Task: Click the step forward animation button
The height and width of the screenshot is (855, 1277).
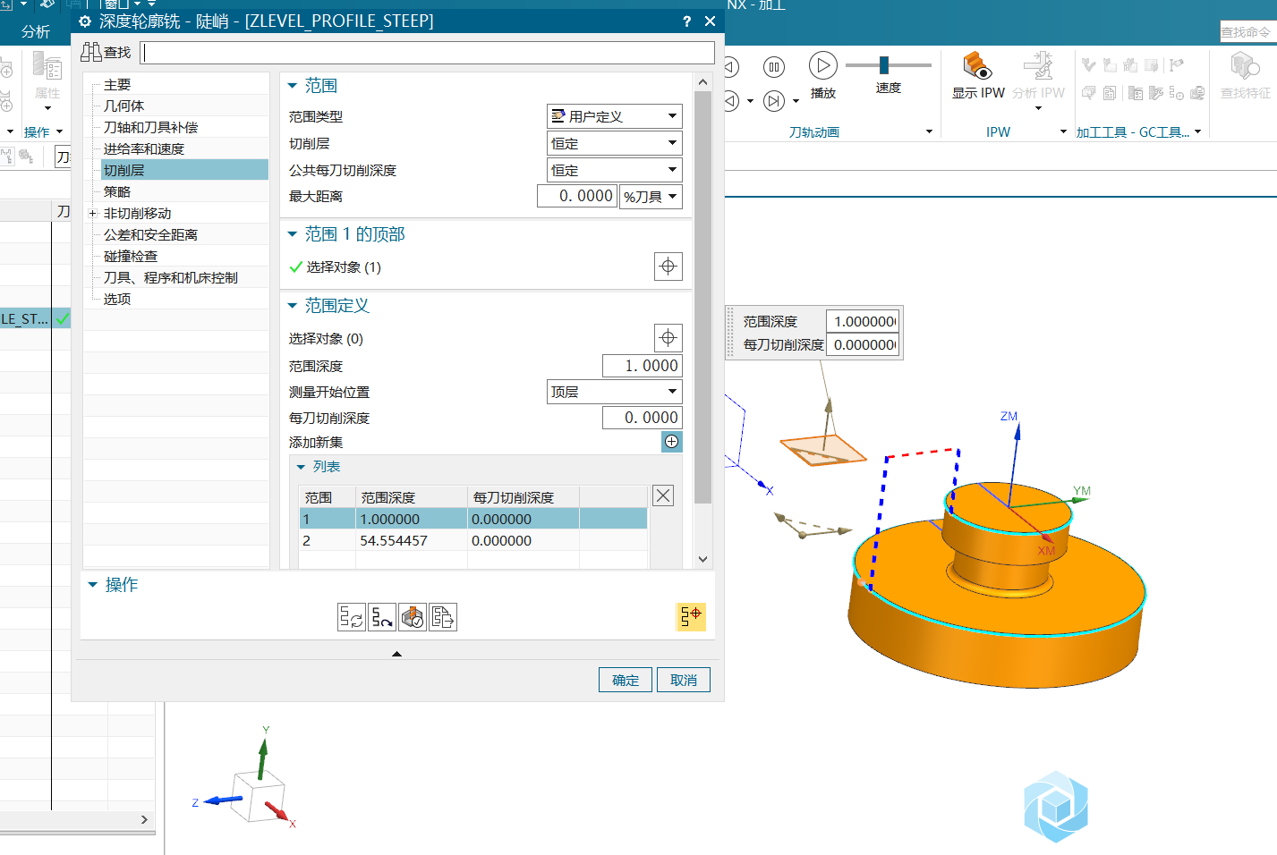Action: [774, 101]
